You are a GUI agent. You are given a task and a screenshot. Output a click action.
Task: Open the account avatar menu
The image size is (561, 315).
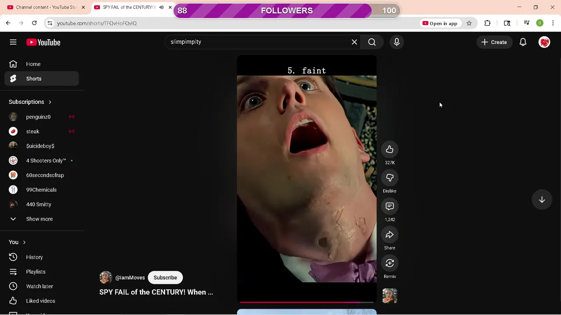click(544, 42)
